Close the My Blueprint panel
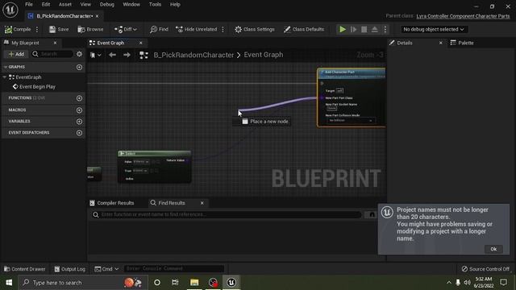 55,43
